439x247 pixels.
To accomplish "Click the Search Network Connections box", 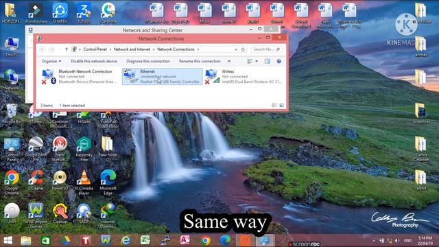I will tap(266, 49).
